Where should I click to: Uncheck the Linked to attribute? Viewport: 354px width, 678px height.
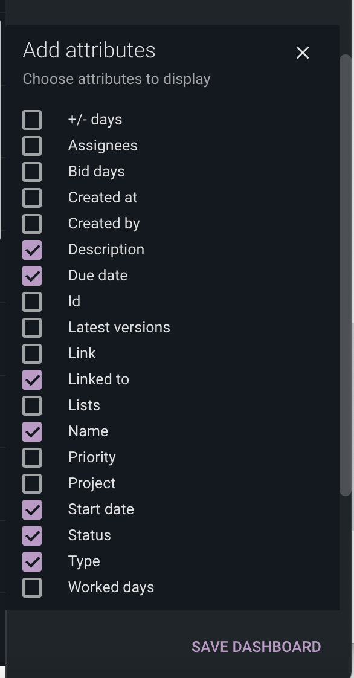click(x=33, y=379)
